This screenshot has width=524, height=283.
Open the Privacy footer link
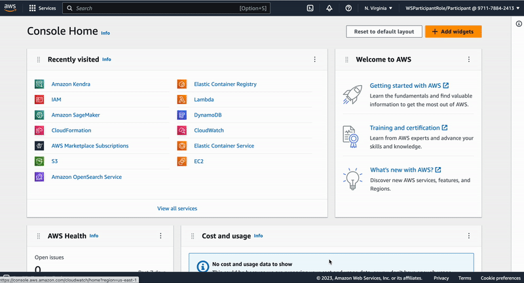point(441,278)
